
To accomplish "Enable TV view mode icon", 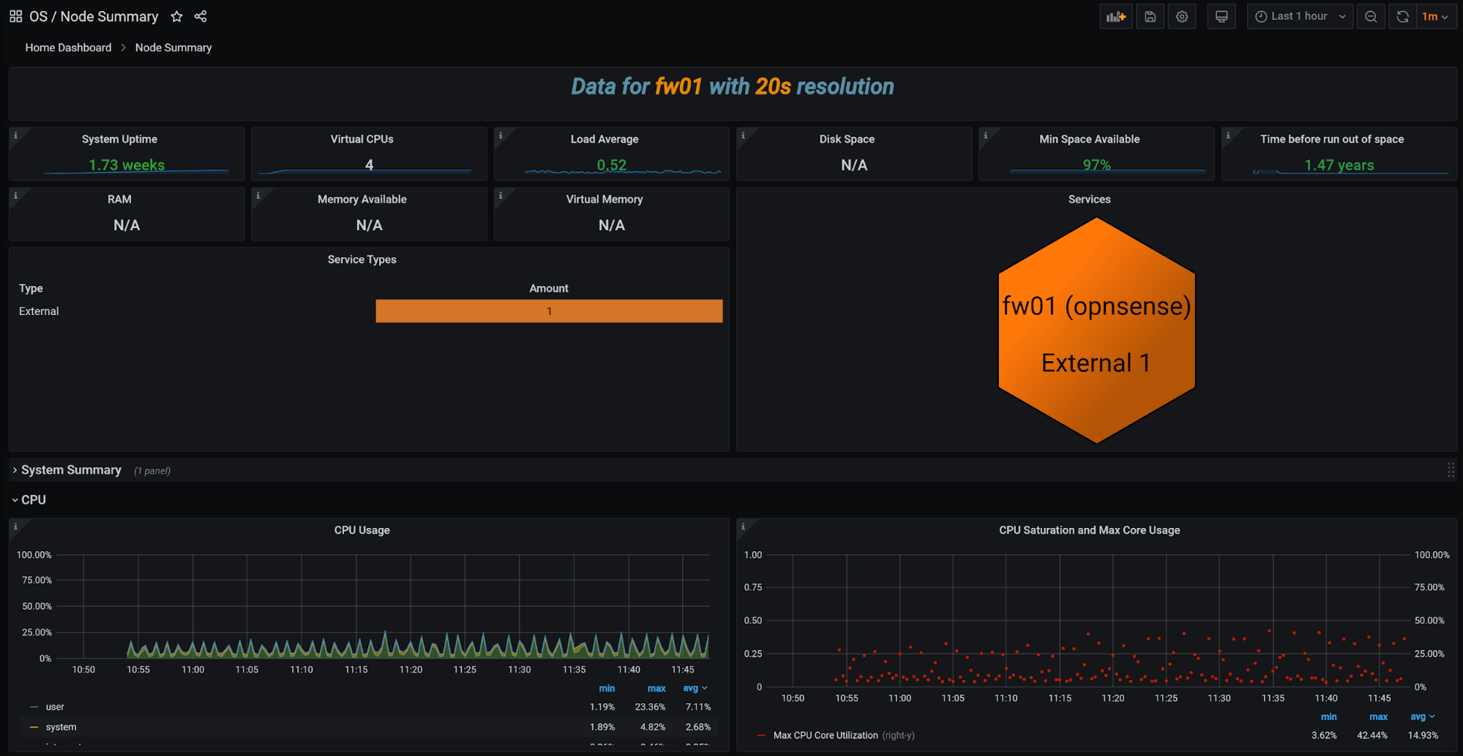I will [x=1221, y=16].
